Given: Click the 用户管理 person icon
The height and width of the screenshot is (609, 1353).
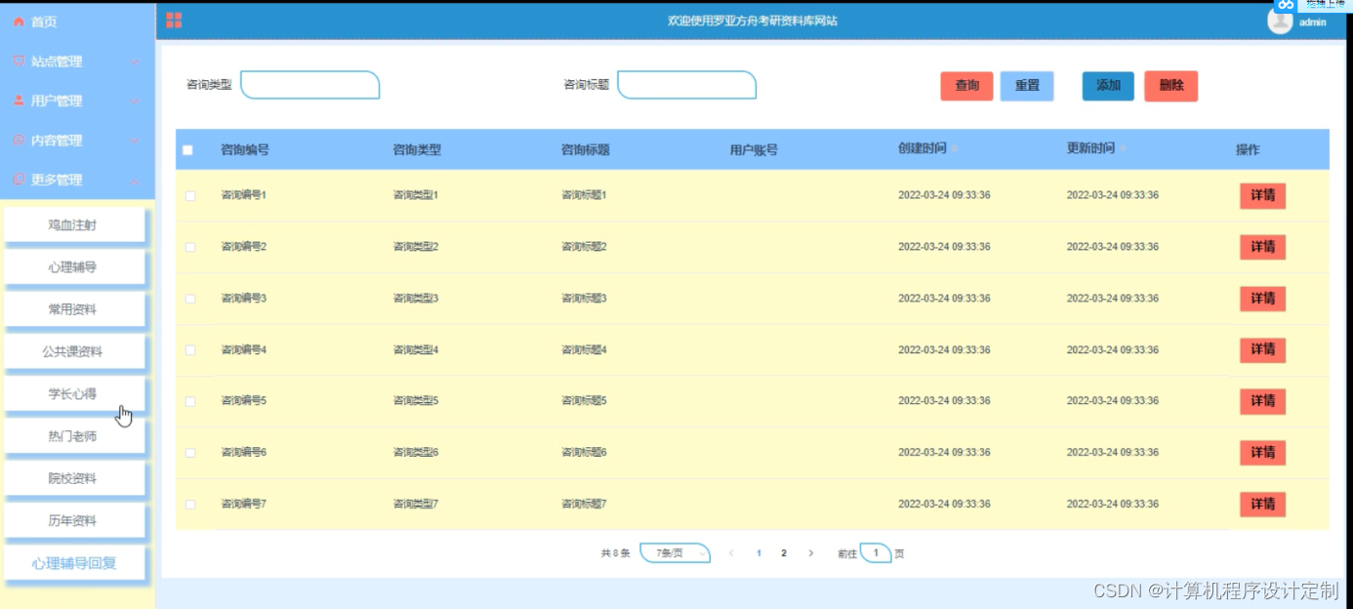Looking at the screenshot, I should 19,101.
